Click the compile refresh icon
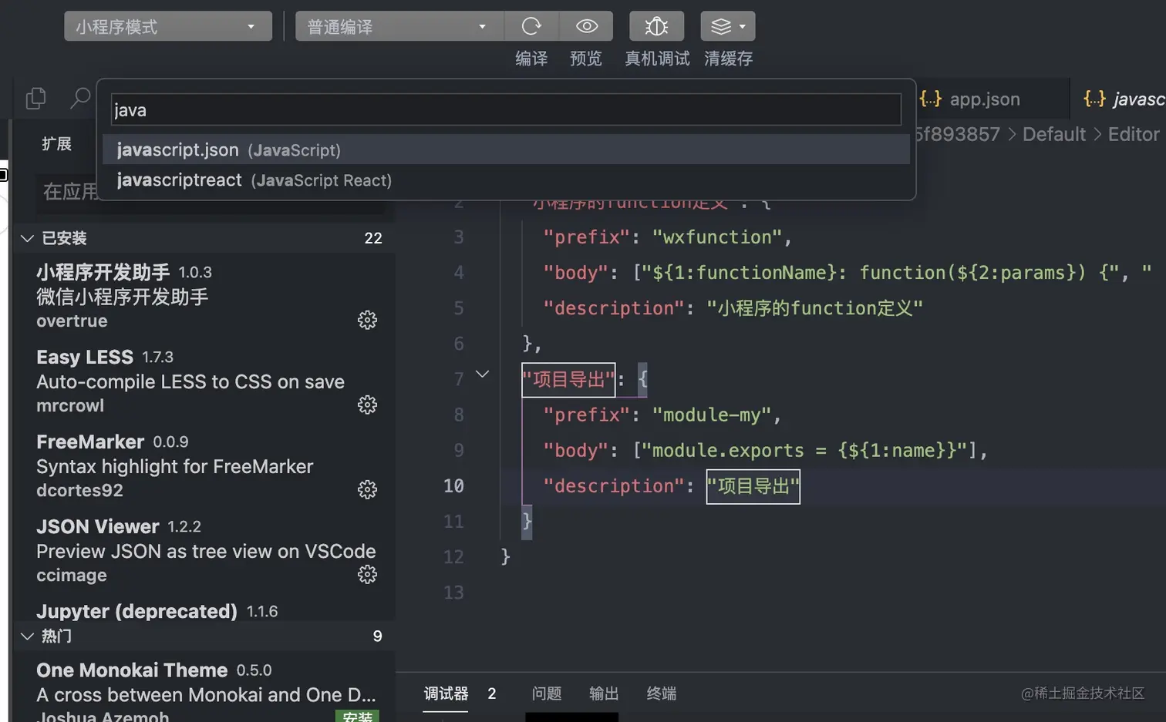 (x=531, y=26)
